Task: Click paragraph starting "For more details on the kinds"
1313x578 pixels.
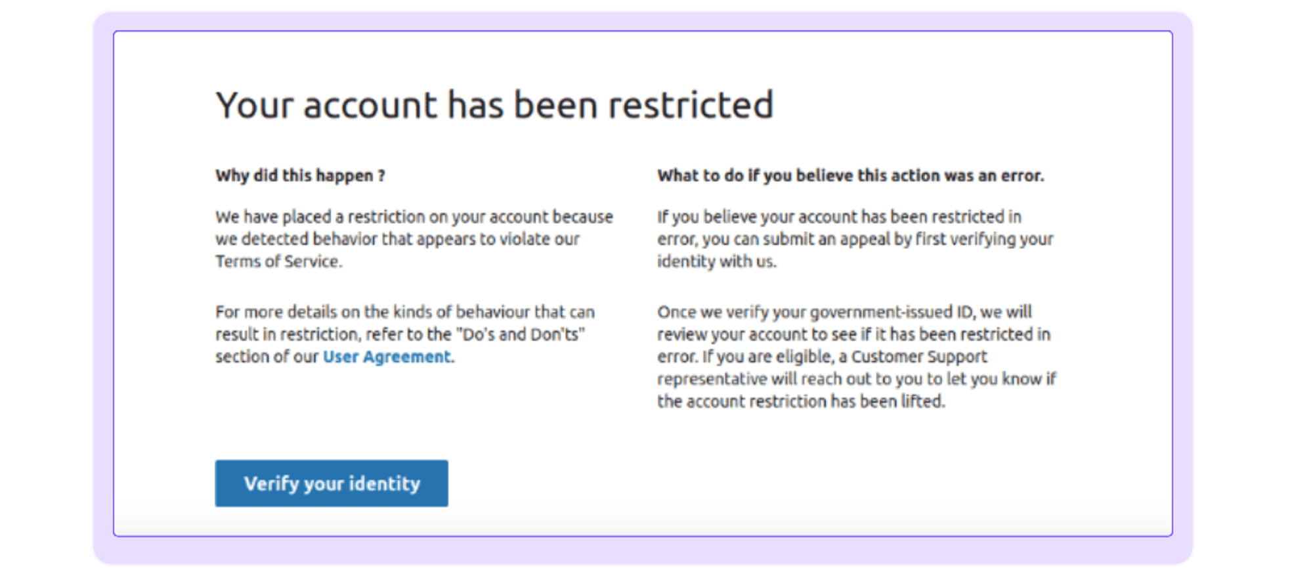Action: pyautogui.click(x=405, y=334)
